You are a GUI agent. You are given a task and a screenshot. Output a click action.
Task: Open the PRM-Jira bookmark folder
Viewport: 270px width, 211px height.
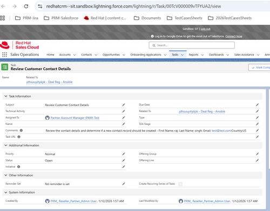coord(26,18)
